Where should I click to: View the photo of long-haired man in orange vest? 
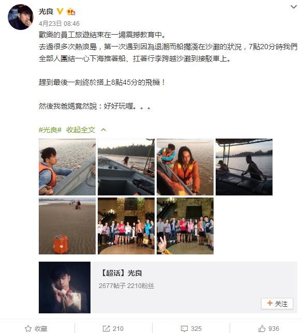click(185, 167)
